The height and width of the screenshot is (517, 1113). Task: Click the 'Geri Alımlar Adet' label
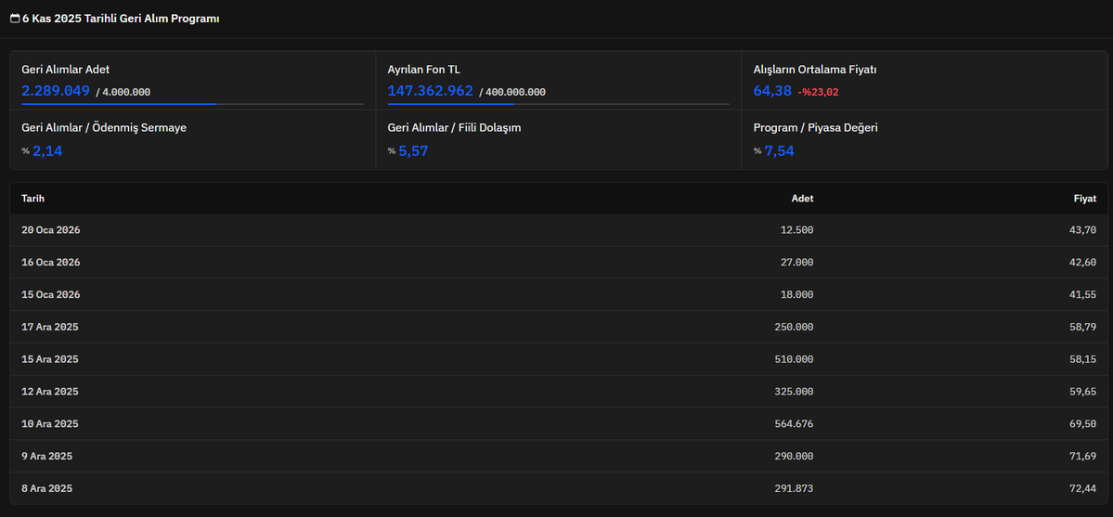[65, 70]
